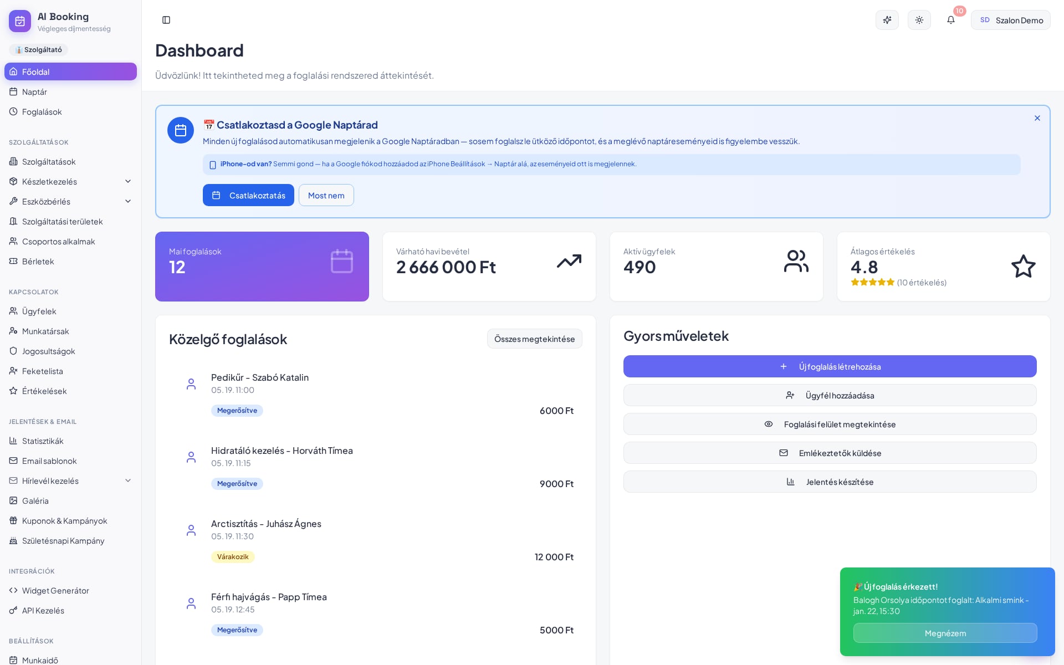Go to Főoldal in sidebar

[x=70, y=71]
